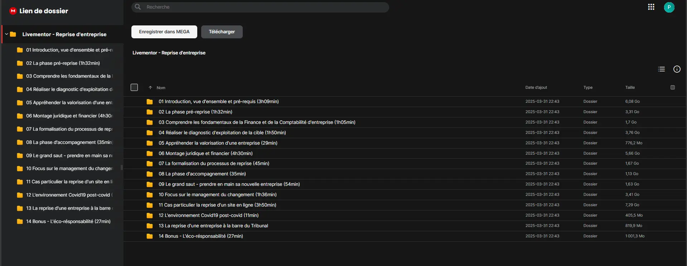Click the Télécharger button
This screenshot has width=687, height=266.
222,32
